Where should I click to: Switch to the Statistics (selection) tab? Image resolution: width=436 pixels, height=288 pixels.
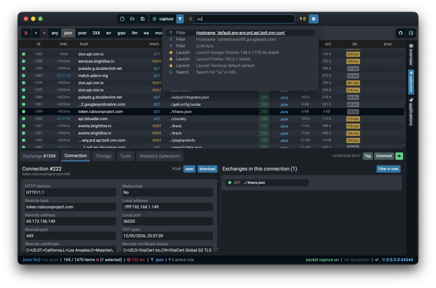pyautogui.click(x=160, y=156)
